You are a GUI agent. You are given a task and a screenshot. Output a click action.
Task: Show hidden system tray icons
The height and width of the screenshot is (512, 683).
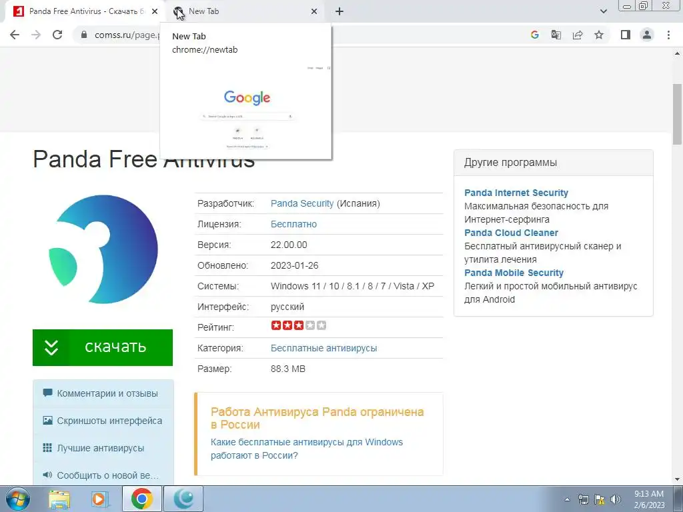[x=567, y=499]
